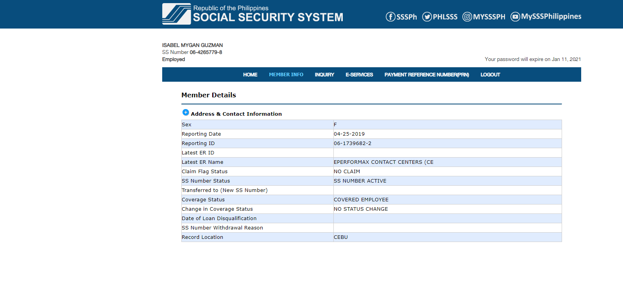623x285 pixels.
Task: Open the E-SERVICES menu
Action: click(359, 75)
